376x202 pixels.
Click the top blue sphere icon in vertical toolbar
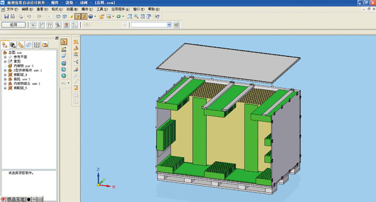pyautogui.click(x=63, y=63)
